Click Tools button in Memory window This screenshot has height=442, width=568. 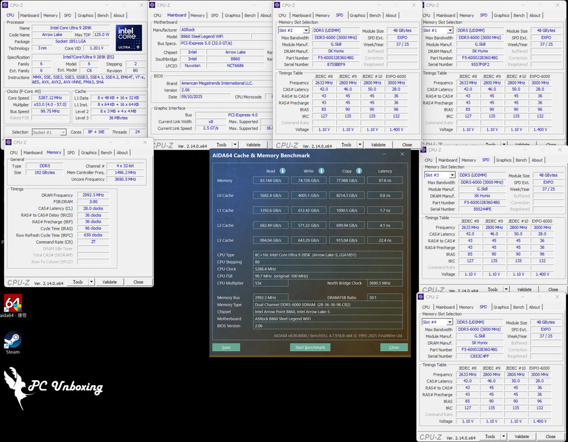click(77, 282)
